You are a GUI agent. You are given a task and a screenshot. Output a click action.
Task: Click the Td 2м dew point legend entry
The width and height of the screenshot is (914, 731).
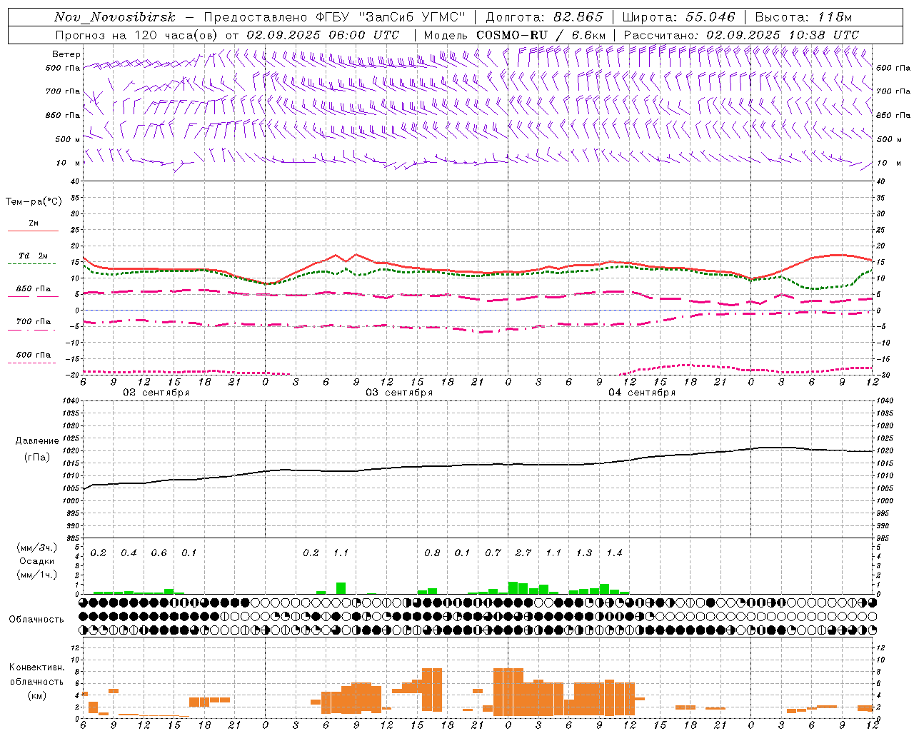tap(34, 256)
